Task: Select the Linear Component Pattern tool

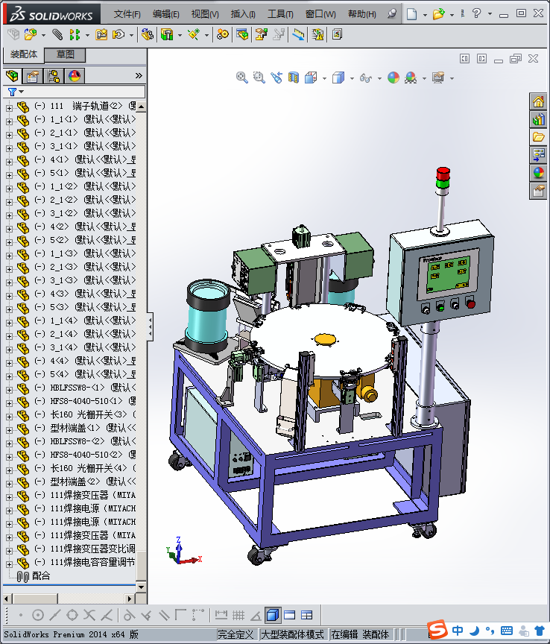Action: click(75, 34)
